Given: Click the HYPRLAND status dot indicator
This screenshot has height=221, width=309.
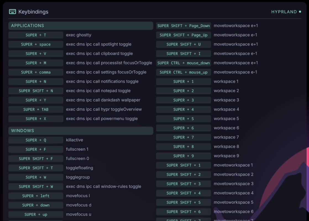Looking at the screenshot, I should click(x=300, y=12).
